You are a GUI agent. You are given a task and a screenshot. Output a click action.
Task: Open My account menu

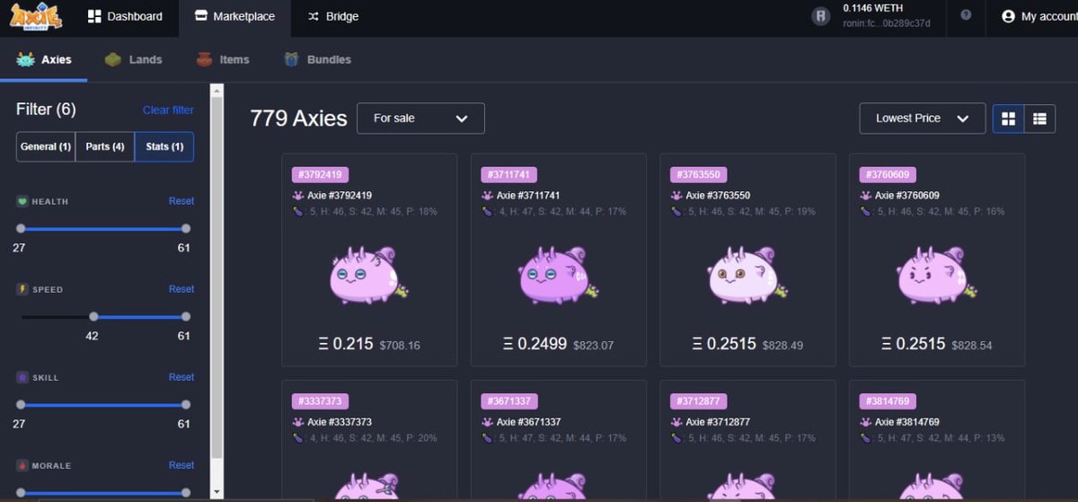[x=1039, y=16]
